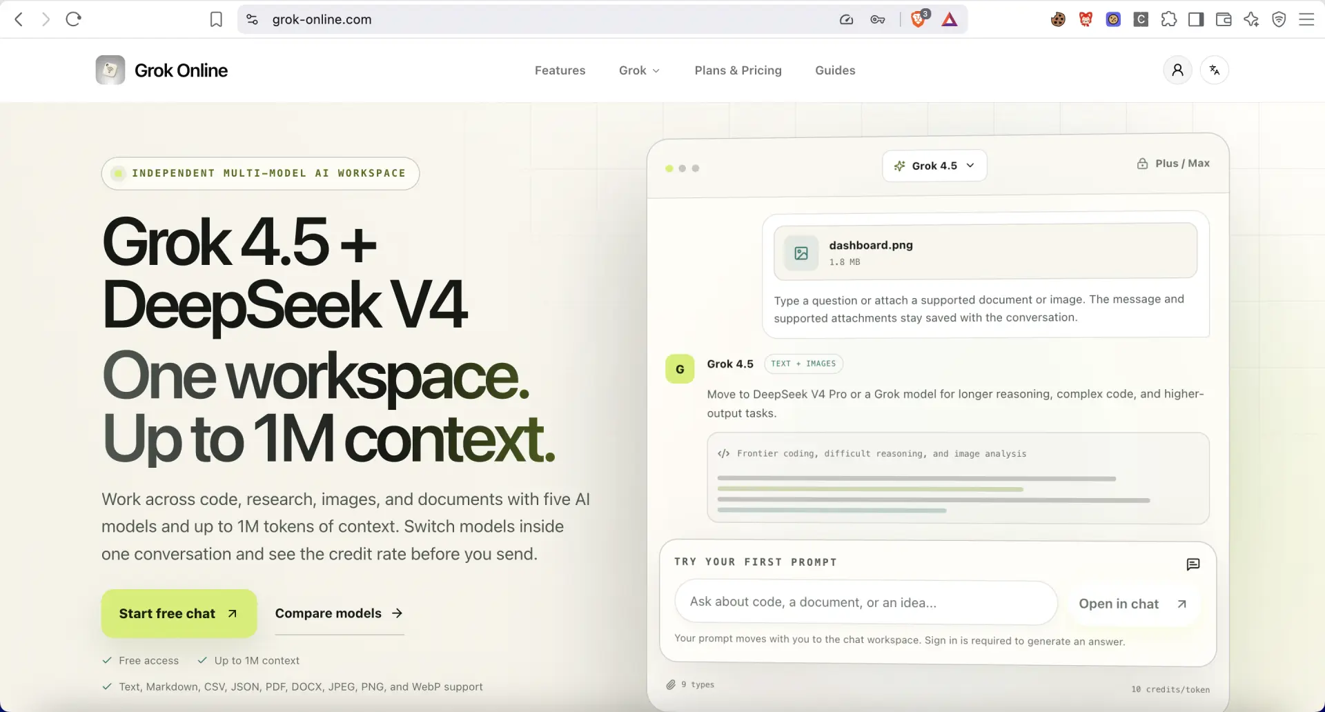Open the browser hamburger menu
1325x712 pixels.
pyautogui.click(x=1306, y=19)
